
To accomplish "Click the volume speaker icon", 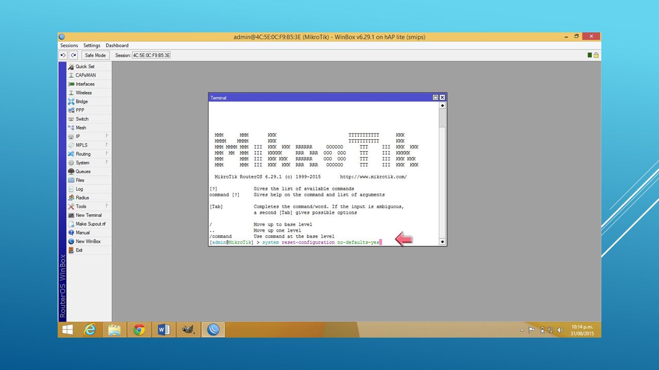I will coord(560,330).
